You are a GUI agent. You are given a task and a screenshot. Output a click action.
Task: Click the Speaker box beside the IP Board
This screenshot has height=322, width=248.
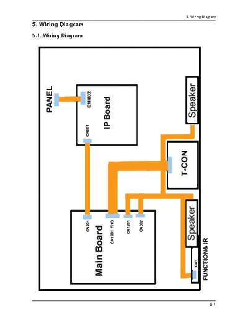[x=192, y=100]
